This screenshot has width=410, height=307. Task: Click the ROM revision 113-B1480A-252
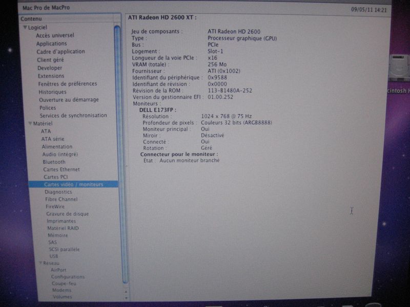(230, 91)
